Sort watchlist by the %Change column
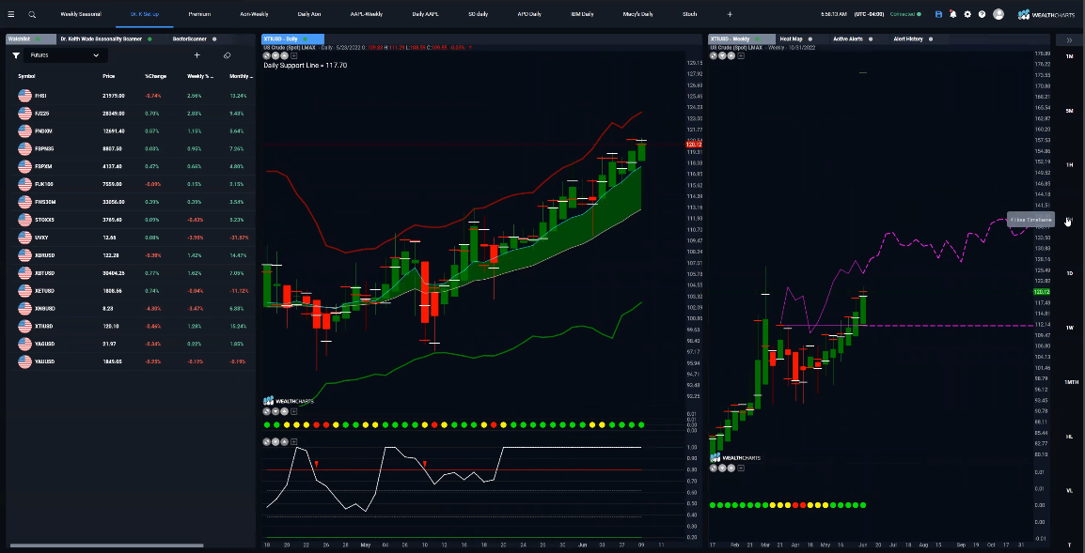Viewport: 1085px width, 553px height. pyautogui.click(x=155, y=76)
